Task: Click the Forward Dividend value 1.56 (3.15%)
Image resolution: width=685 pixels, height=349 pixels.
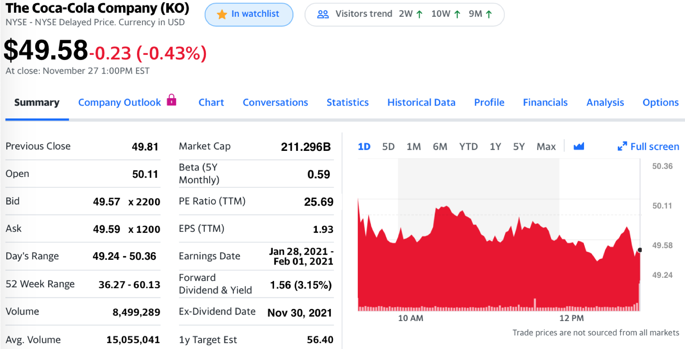Action: (x=301, y=285)
